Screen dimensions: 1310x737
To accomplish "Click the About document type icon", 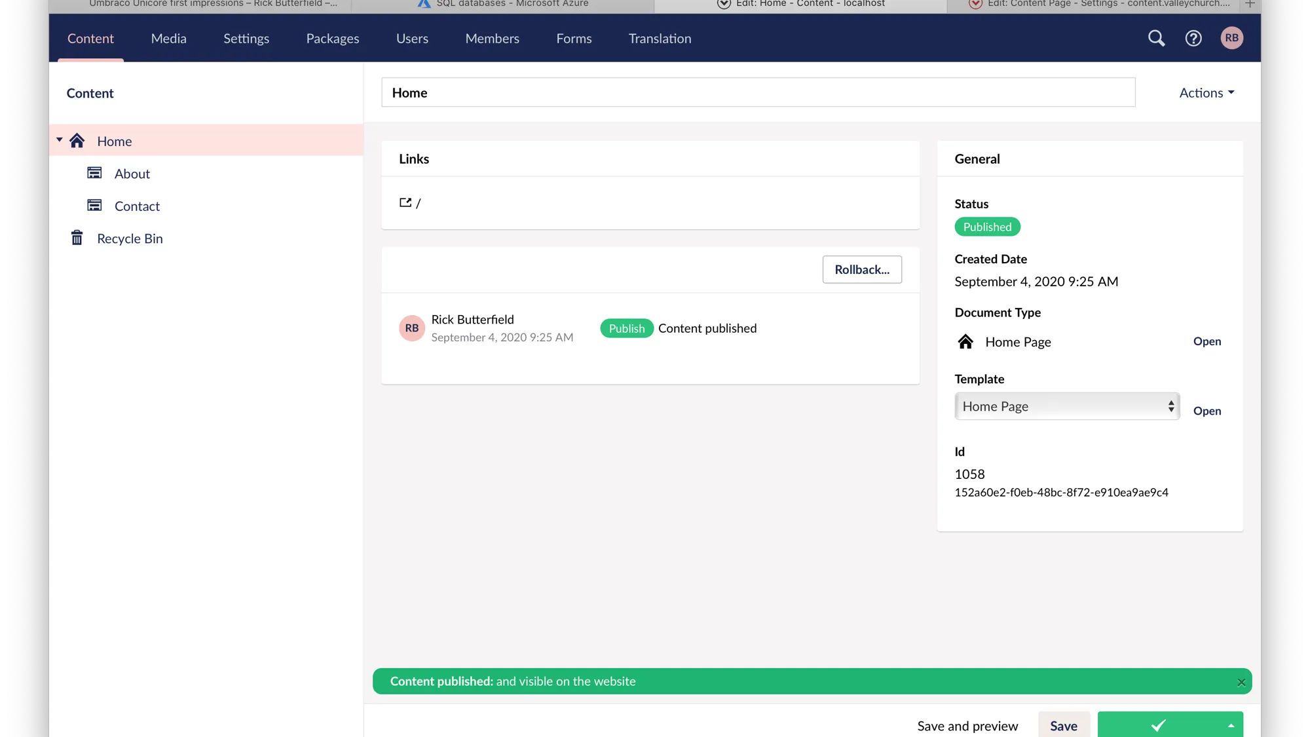I will pos(94,173).
